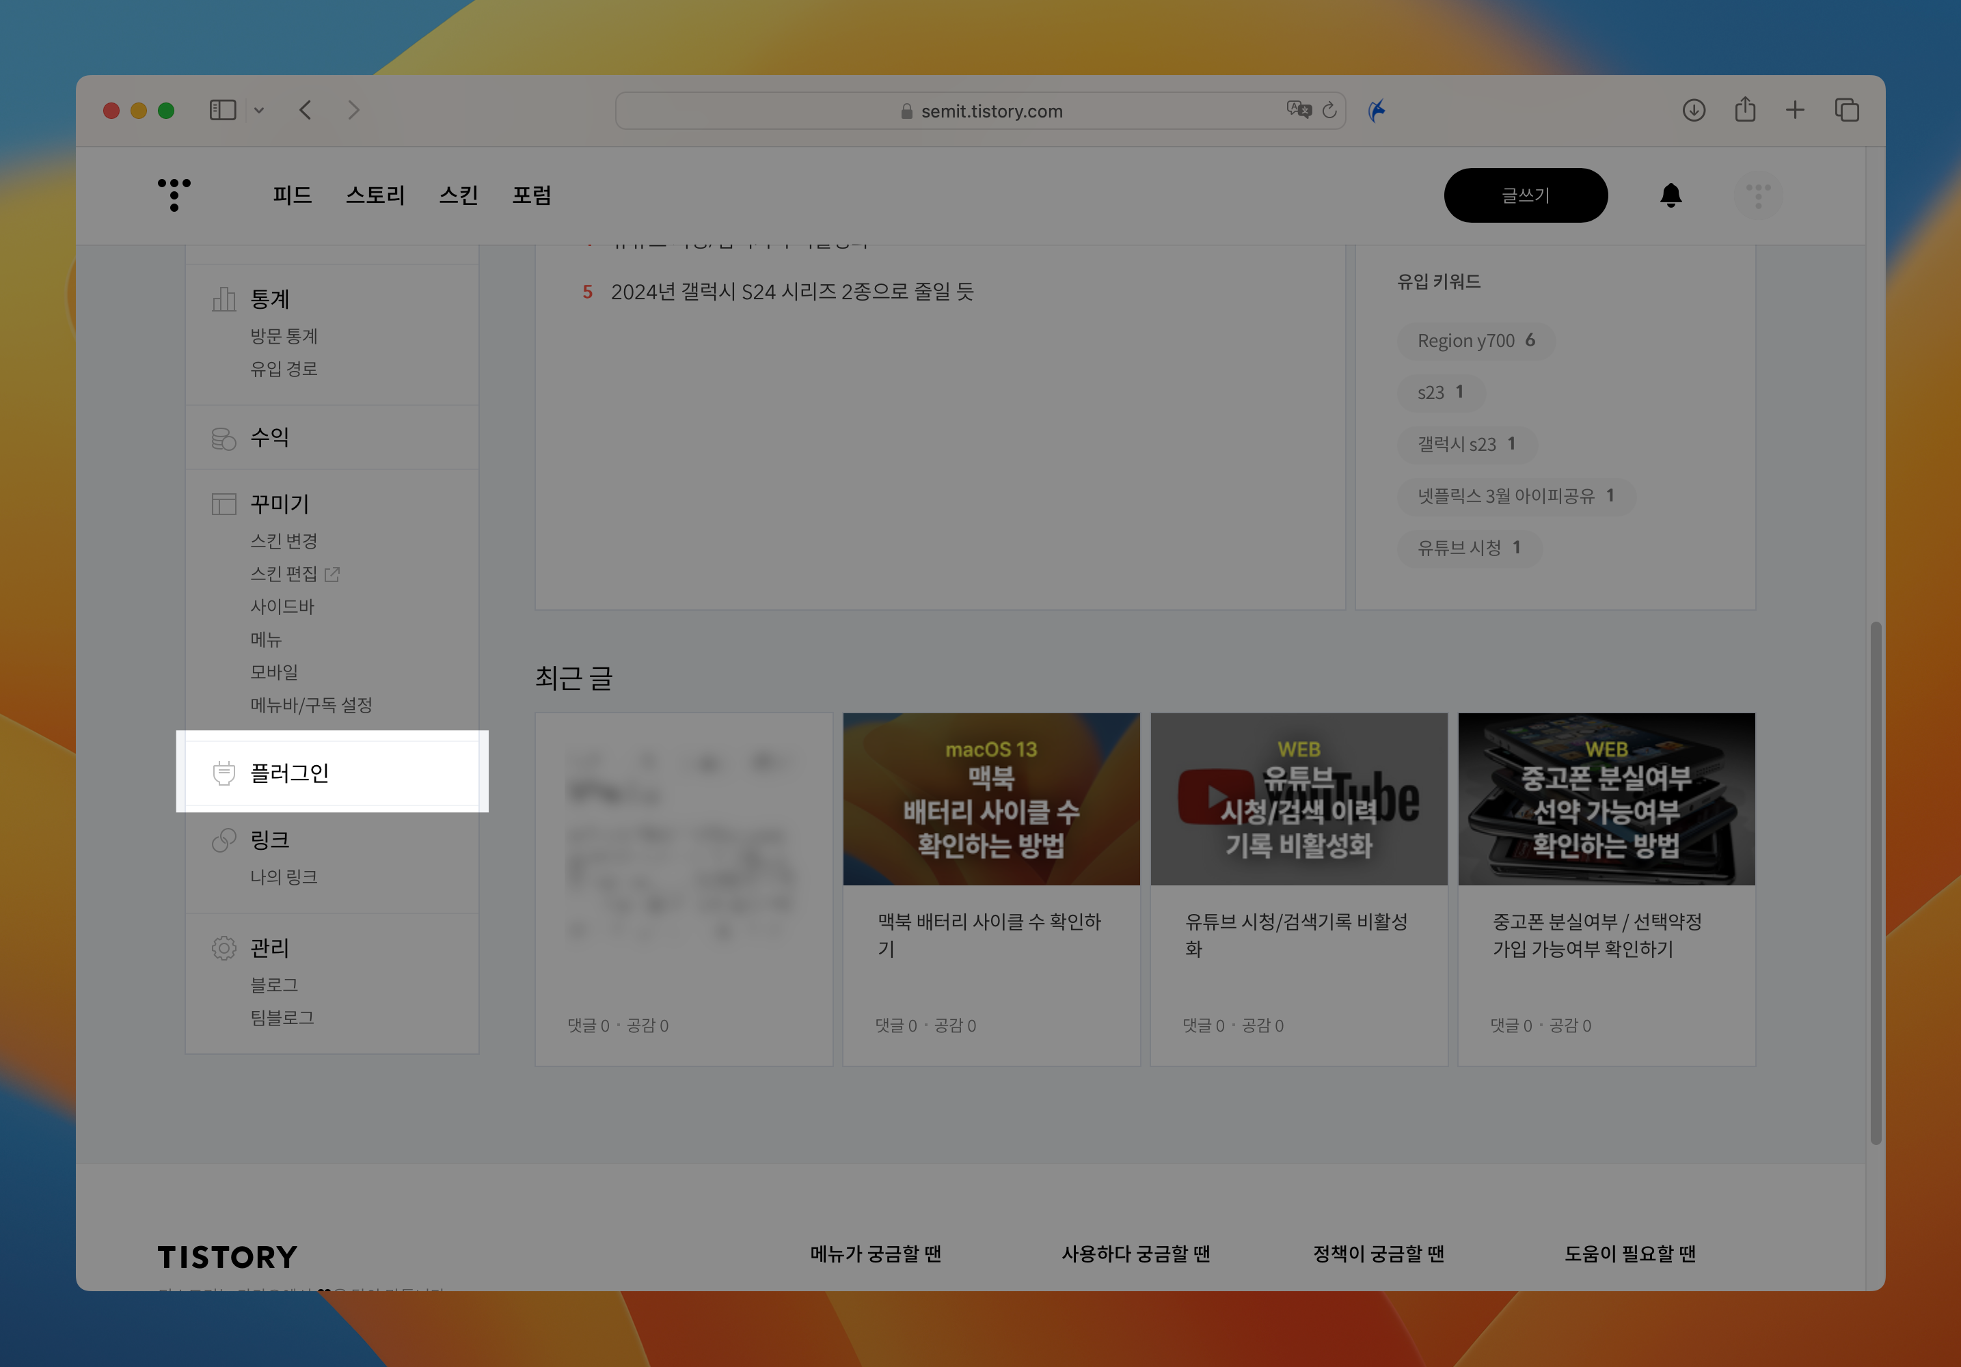Click the Region y700 keyword tag
Viewport: 1961px width, 1367px height.
(1475, 341)
